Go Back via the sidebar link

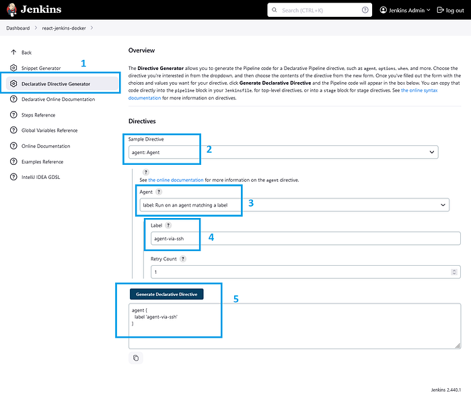click(26, 52)
